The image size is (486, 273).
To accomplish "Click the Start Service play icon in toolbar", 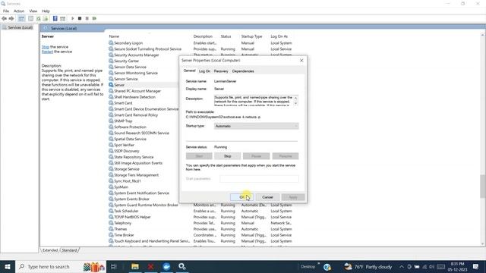I will point(73,18).
